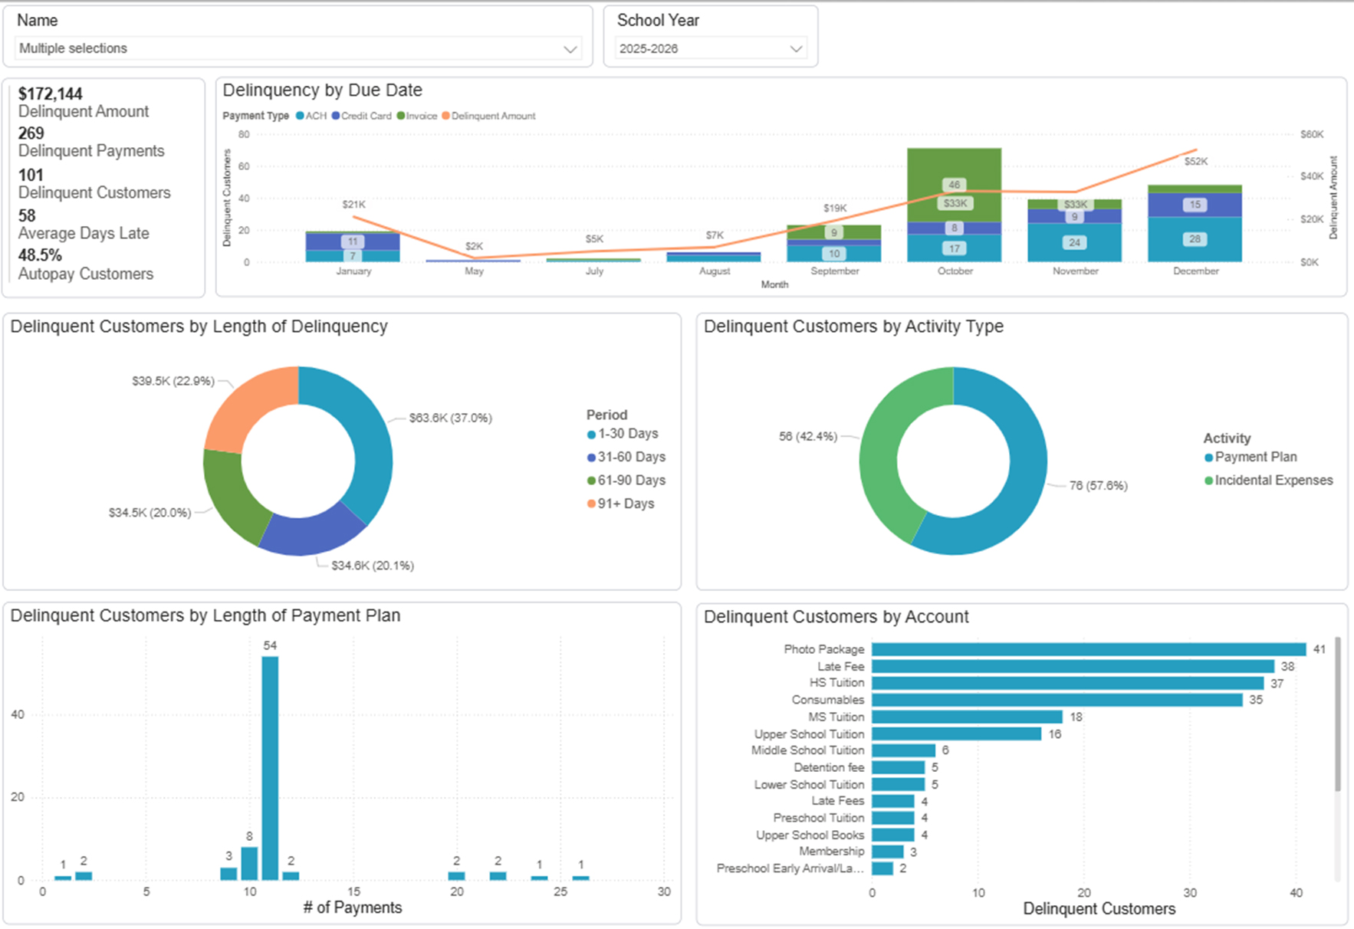The image size is (1354, 929).
Task: Open the Name slicer dropdown
Action: point(297,48)
